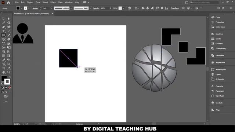Change the screen mode
This screenshot has width=235, height=132.
tap(6, 96)
